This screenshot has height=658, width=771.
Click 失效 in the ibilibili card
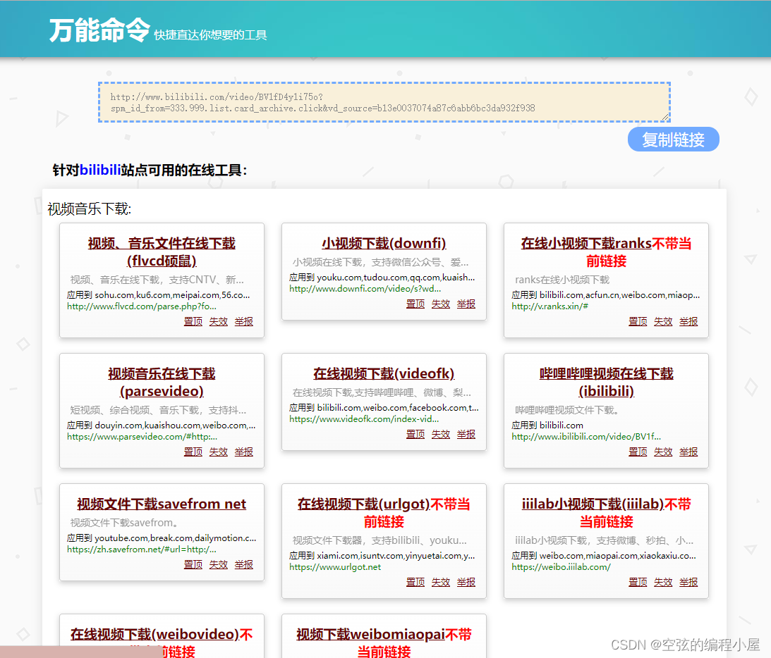point(663,452)
